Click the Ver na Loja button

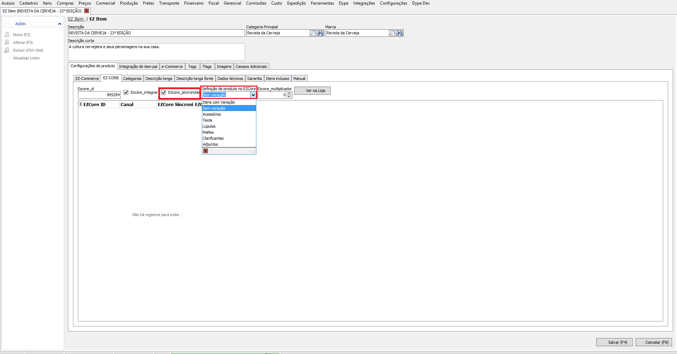[312, 91]
